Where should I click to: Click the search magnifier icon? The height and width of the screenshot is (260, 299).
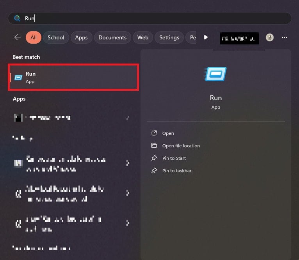[x=17, y=18]
